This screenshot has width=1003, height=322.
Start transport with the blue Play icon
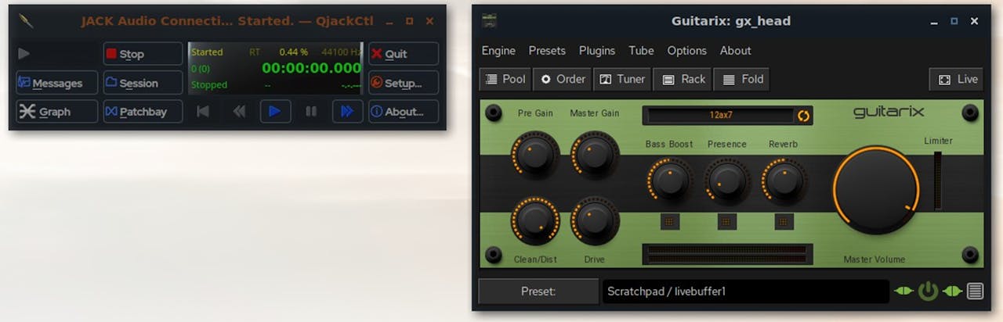[275, 112]
